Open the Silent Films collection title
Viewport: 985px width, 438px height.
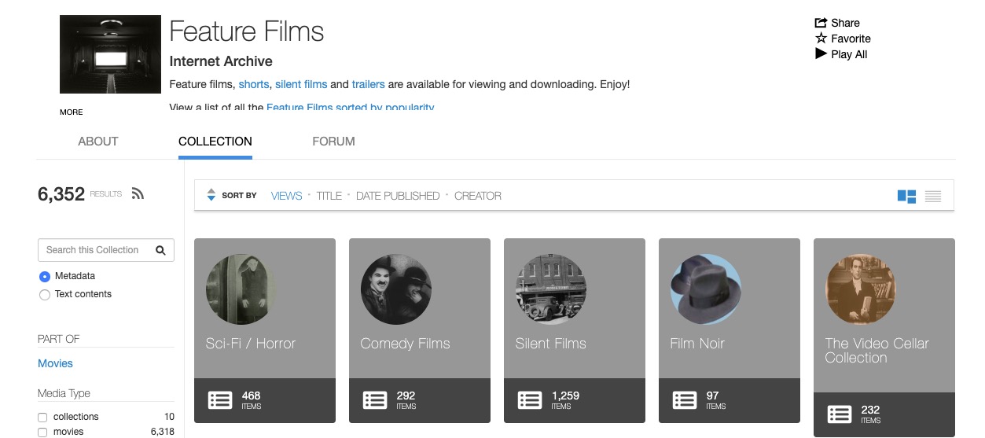coord(550,344)
